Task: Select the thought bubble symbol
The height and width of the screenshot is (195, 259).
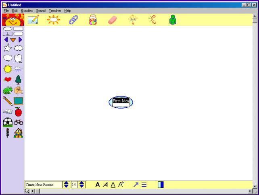Action: pos(18,59)
